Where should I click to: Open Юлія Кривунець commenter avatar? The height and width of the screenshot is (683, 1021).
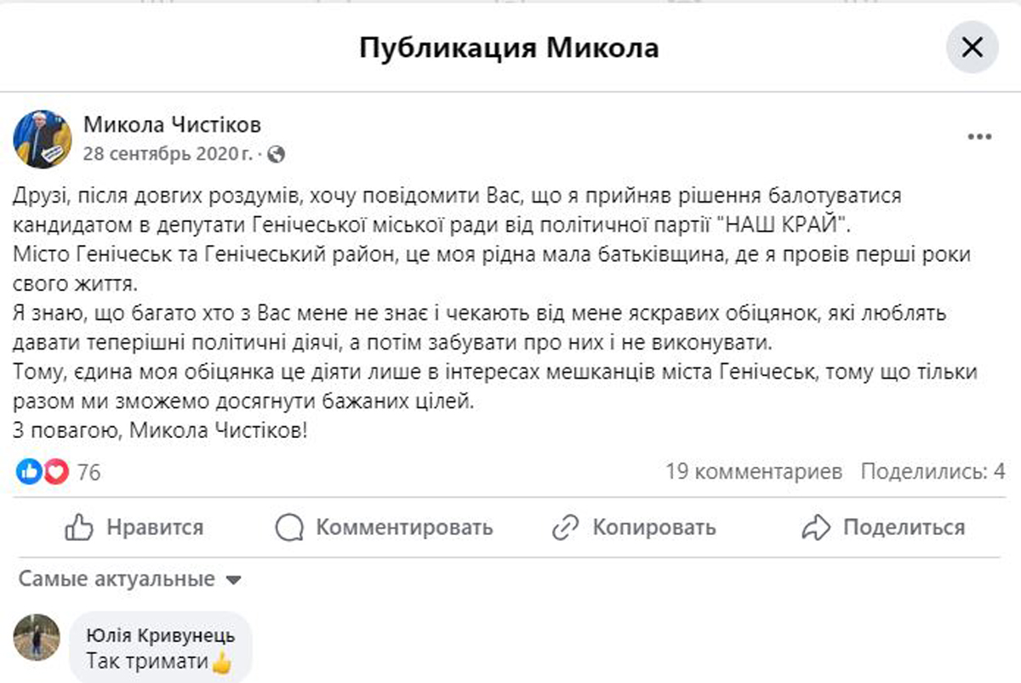37,636
